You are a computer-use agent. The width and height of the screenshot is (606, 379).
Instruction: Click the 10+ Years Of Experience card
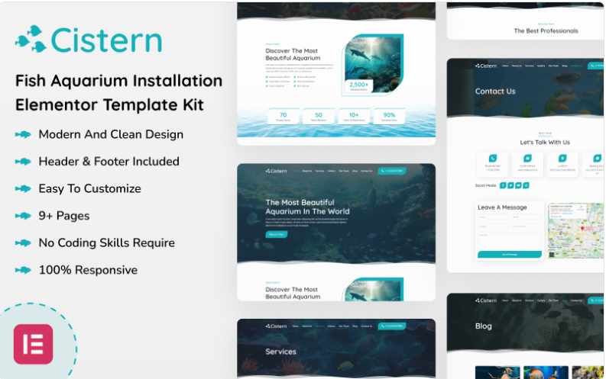354,117
